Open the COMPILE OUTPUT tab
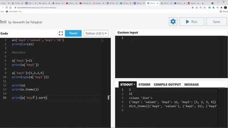228x128 pixels. 167,85
